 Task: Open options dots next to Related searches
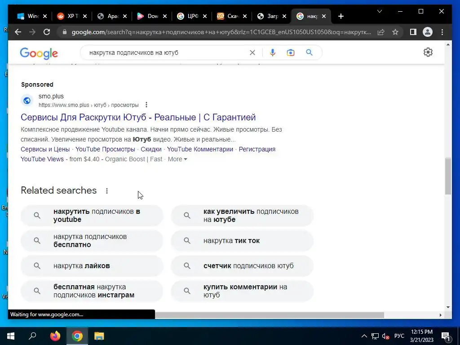(107, 190)
